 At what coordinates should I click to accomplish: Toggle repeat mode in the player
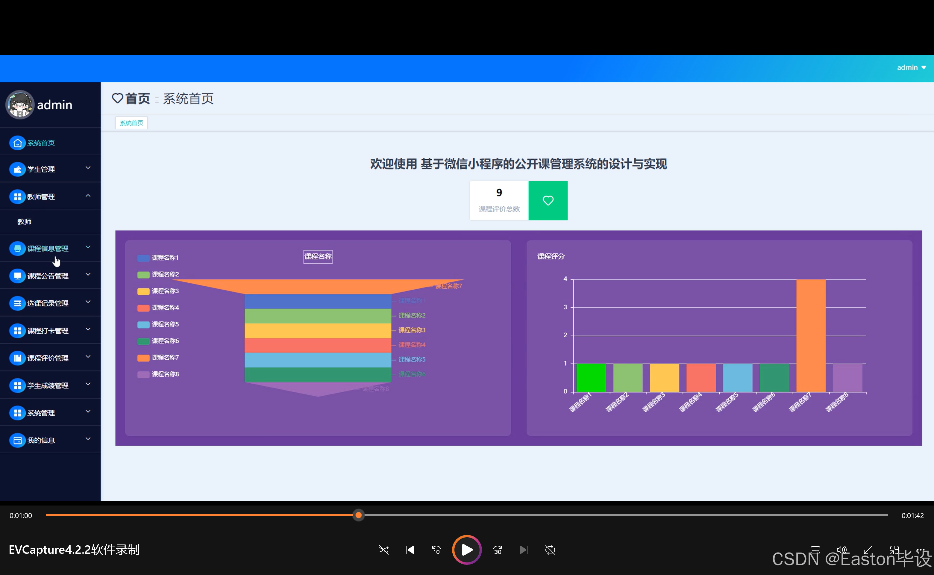[x=550, y=550]
